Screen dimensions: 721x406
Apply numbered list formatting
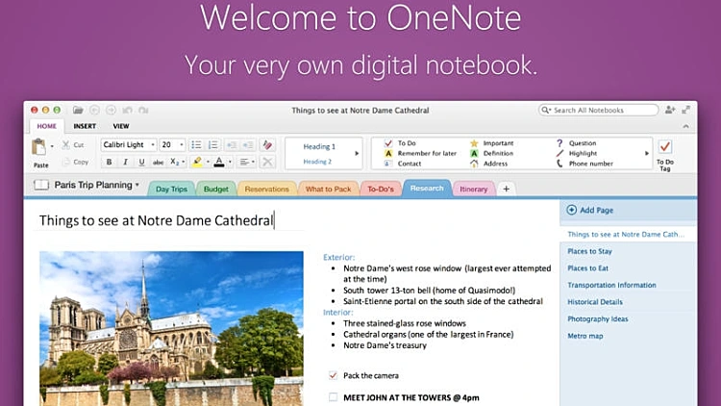212,145
